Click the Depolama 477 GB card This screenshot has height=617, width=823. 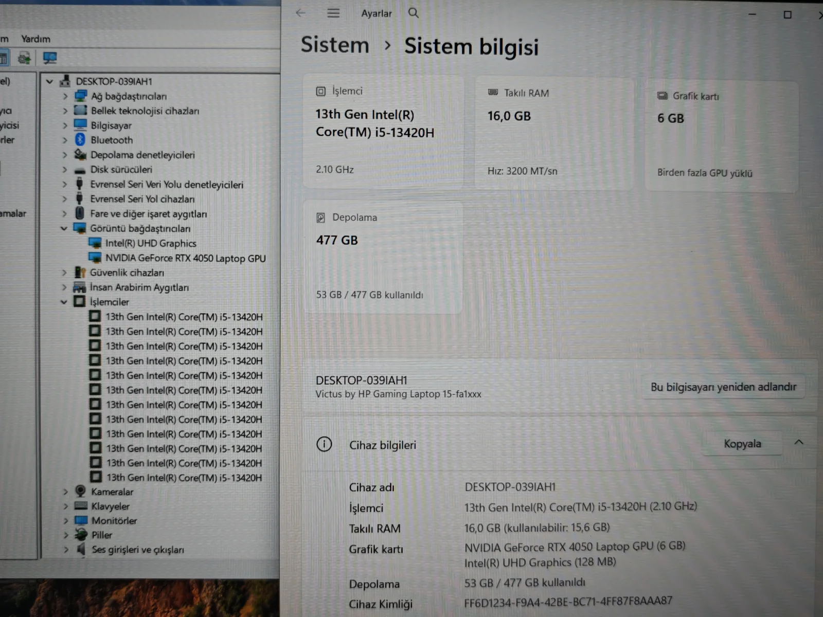click(x=383, y=257)
